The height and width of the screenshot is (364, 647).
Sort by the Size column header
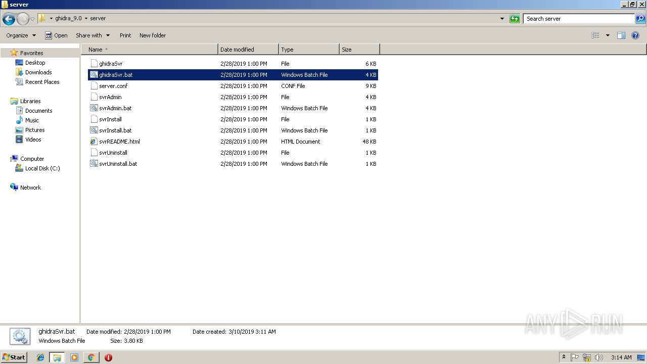[x=359, y=50]
